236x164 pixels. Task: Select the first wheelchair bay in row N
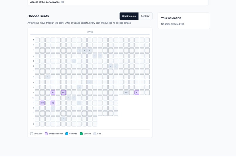tap(42, 103)
